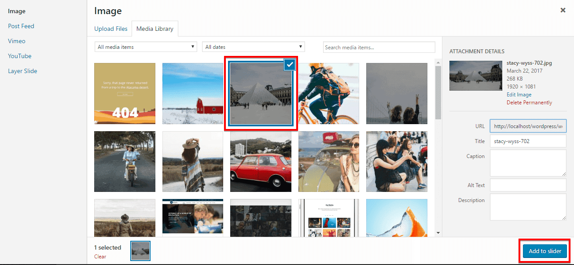The width and height of the screenshot is (574, 265).
Task: Close the Image dialog with the X
Action: click(x=563, y=10)
